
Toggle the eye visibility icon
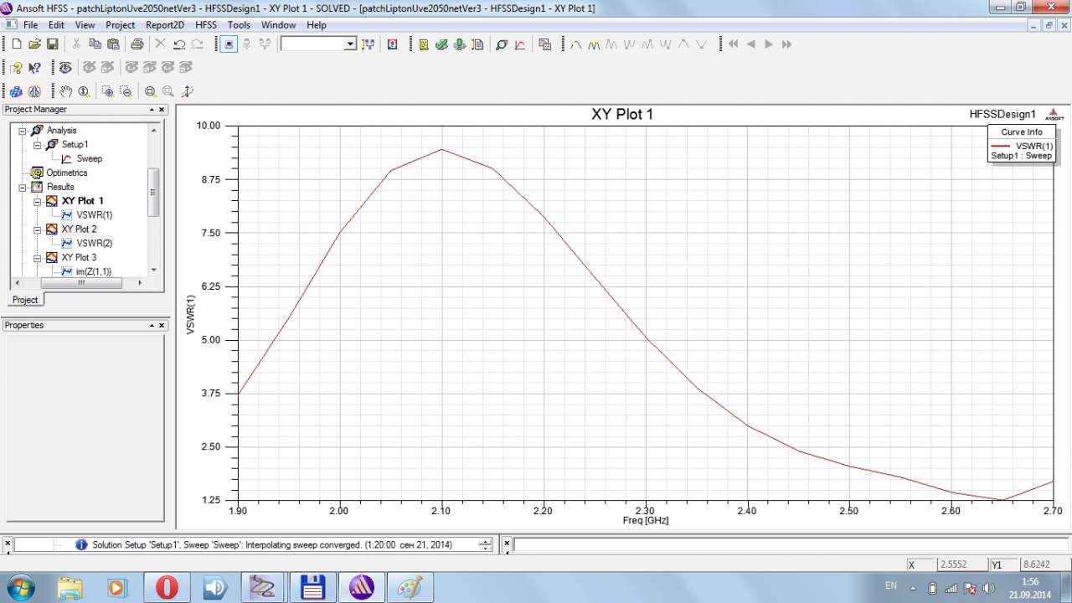point(65,68)
